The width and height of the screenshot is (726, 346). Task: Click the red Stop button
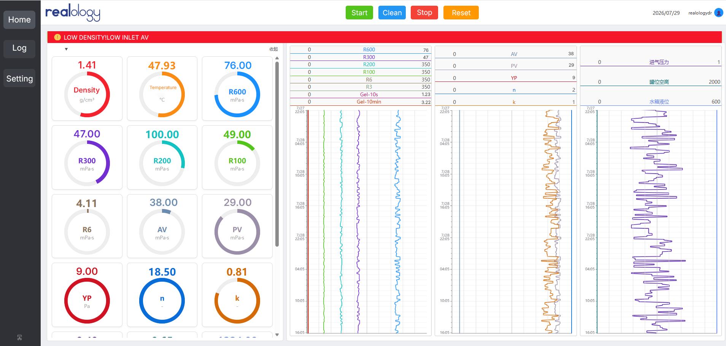click(424, 13)
